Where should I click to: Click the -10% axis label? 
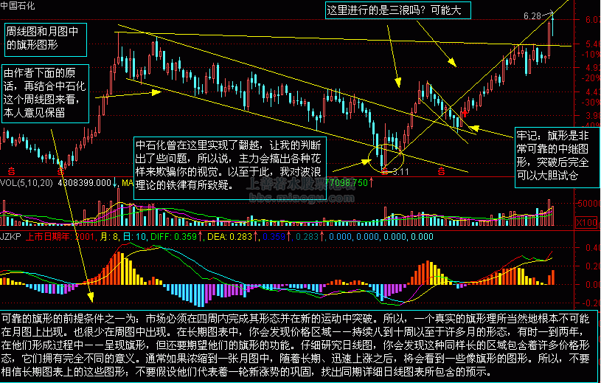[590, 55]
